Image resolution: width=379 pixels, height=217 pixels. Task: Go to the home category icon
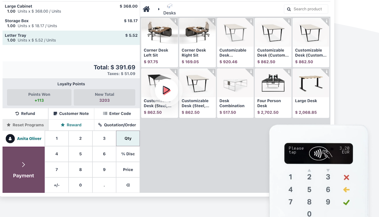click(x=146, y=9)
